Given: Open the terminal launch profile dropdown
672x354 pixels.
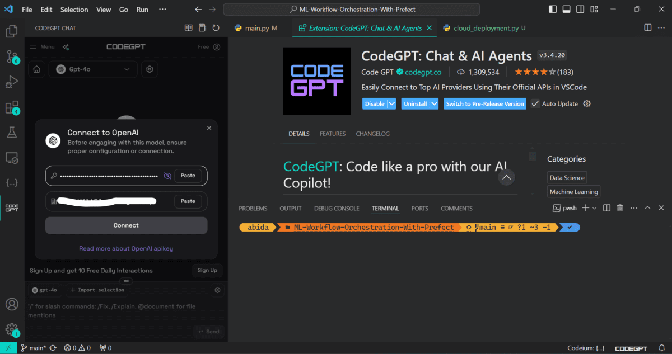Looking at the screenshot, I should point(594,208).
